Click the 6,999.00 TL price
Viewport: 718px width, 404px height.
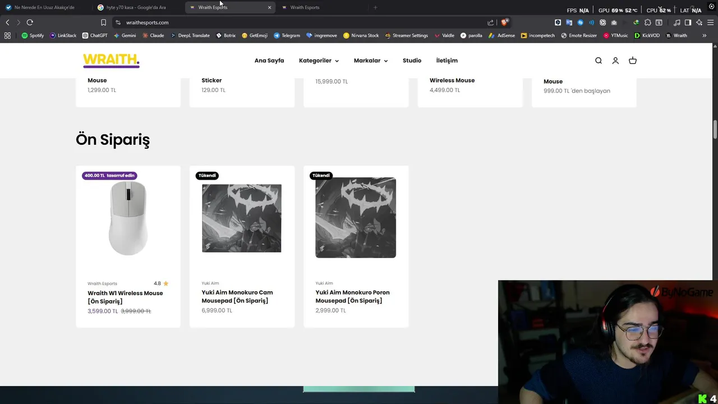[217, 310]
